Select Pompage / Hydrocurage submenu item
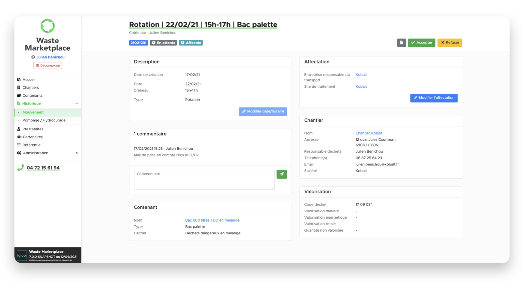 click(x=44, y=120)
